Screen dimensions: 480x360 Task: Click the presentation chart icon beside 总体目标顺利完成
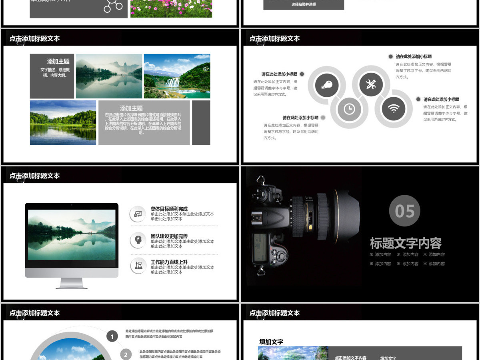click(138, 214)
